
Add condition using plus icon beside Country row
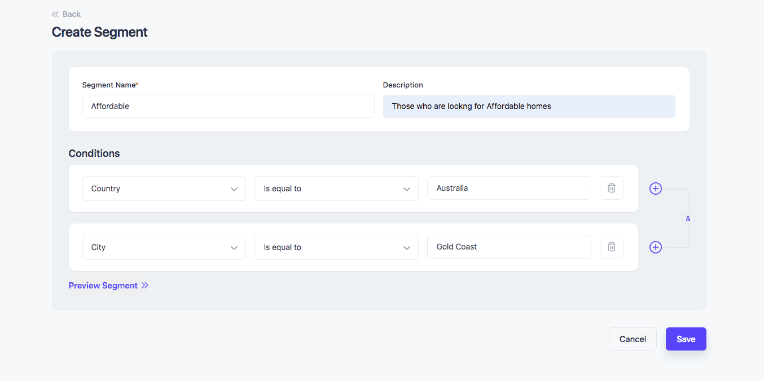(655, 189)
